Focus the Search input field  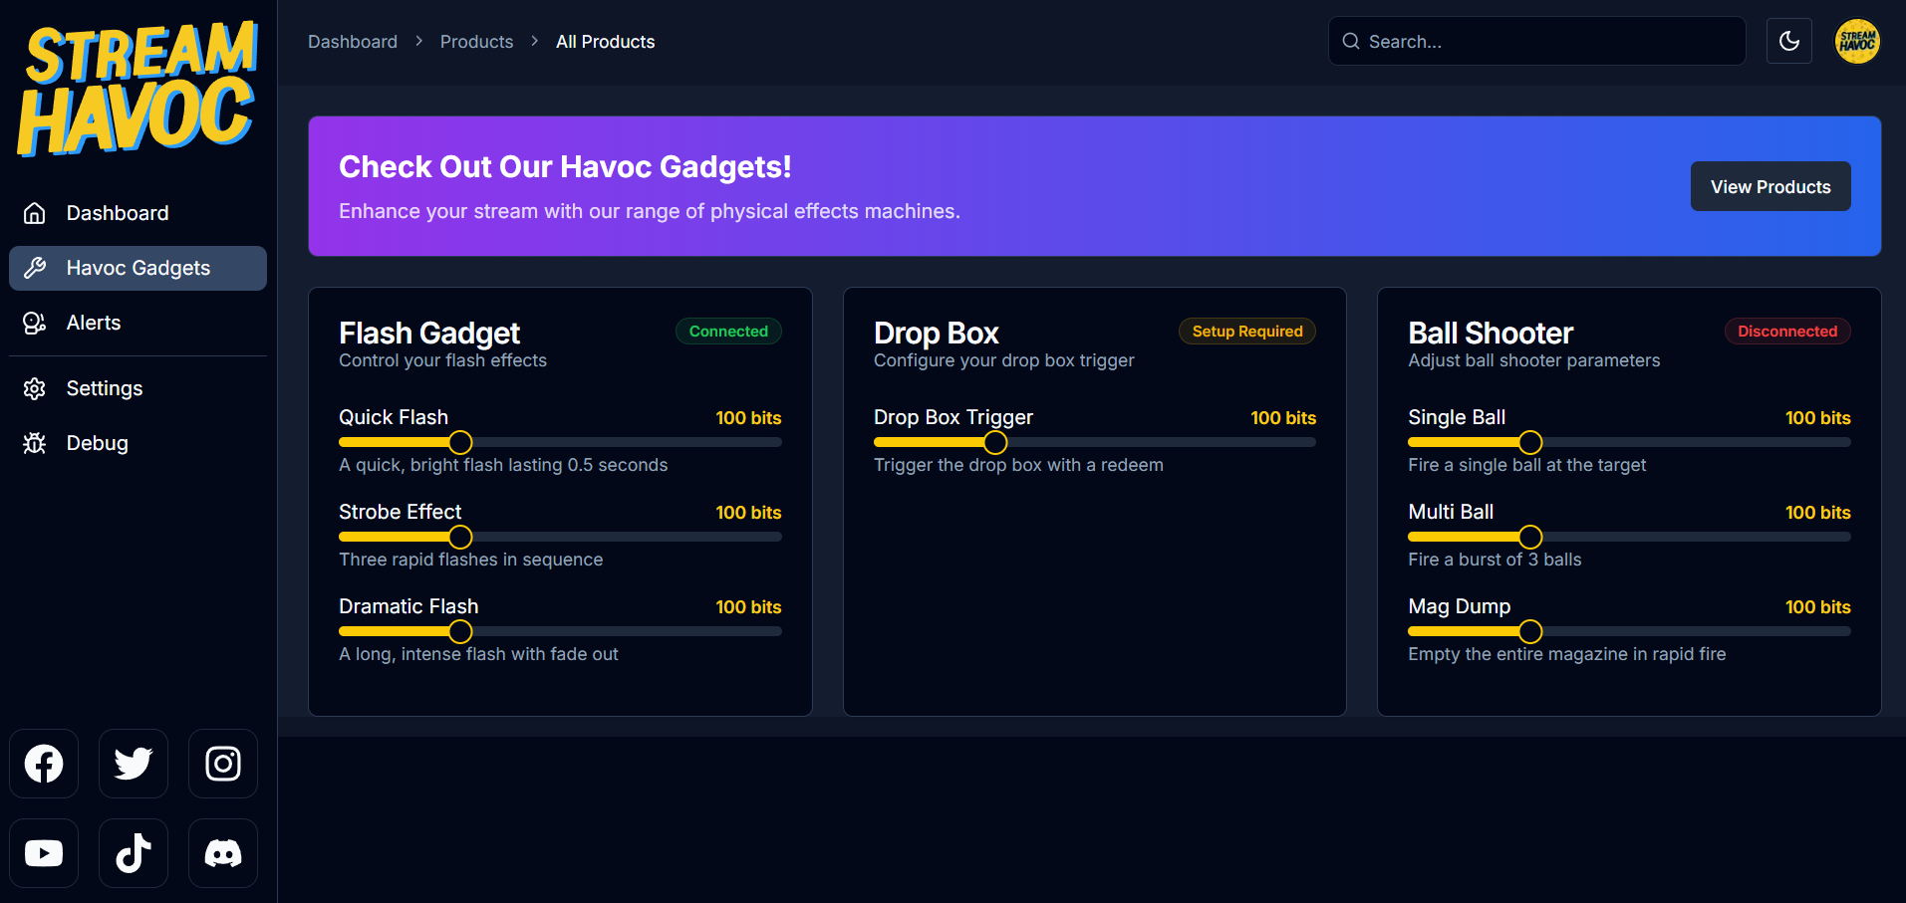point(1536,41)
